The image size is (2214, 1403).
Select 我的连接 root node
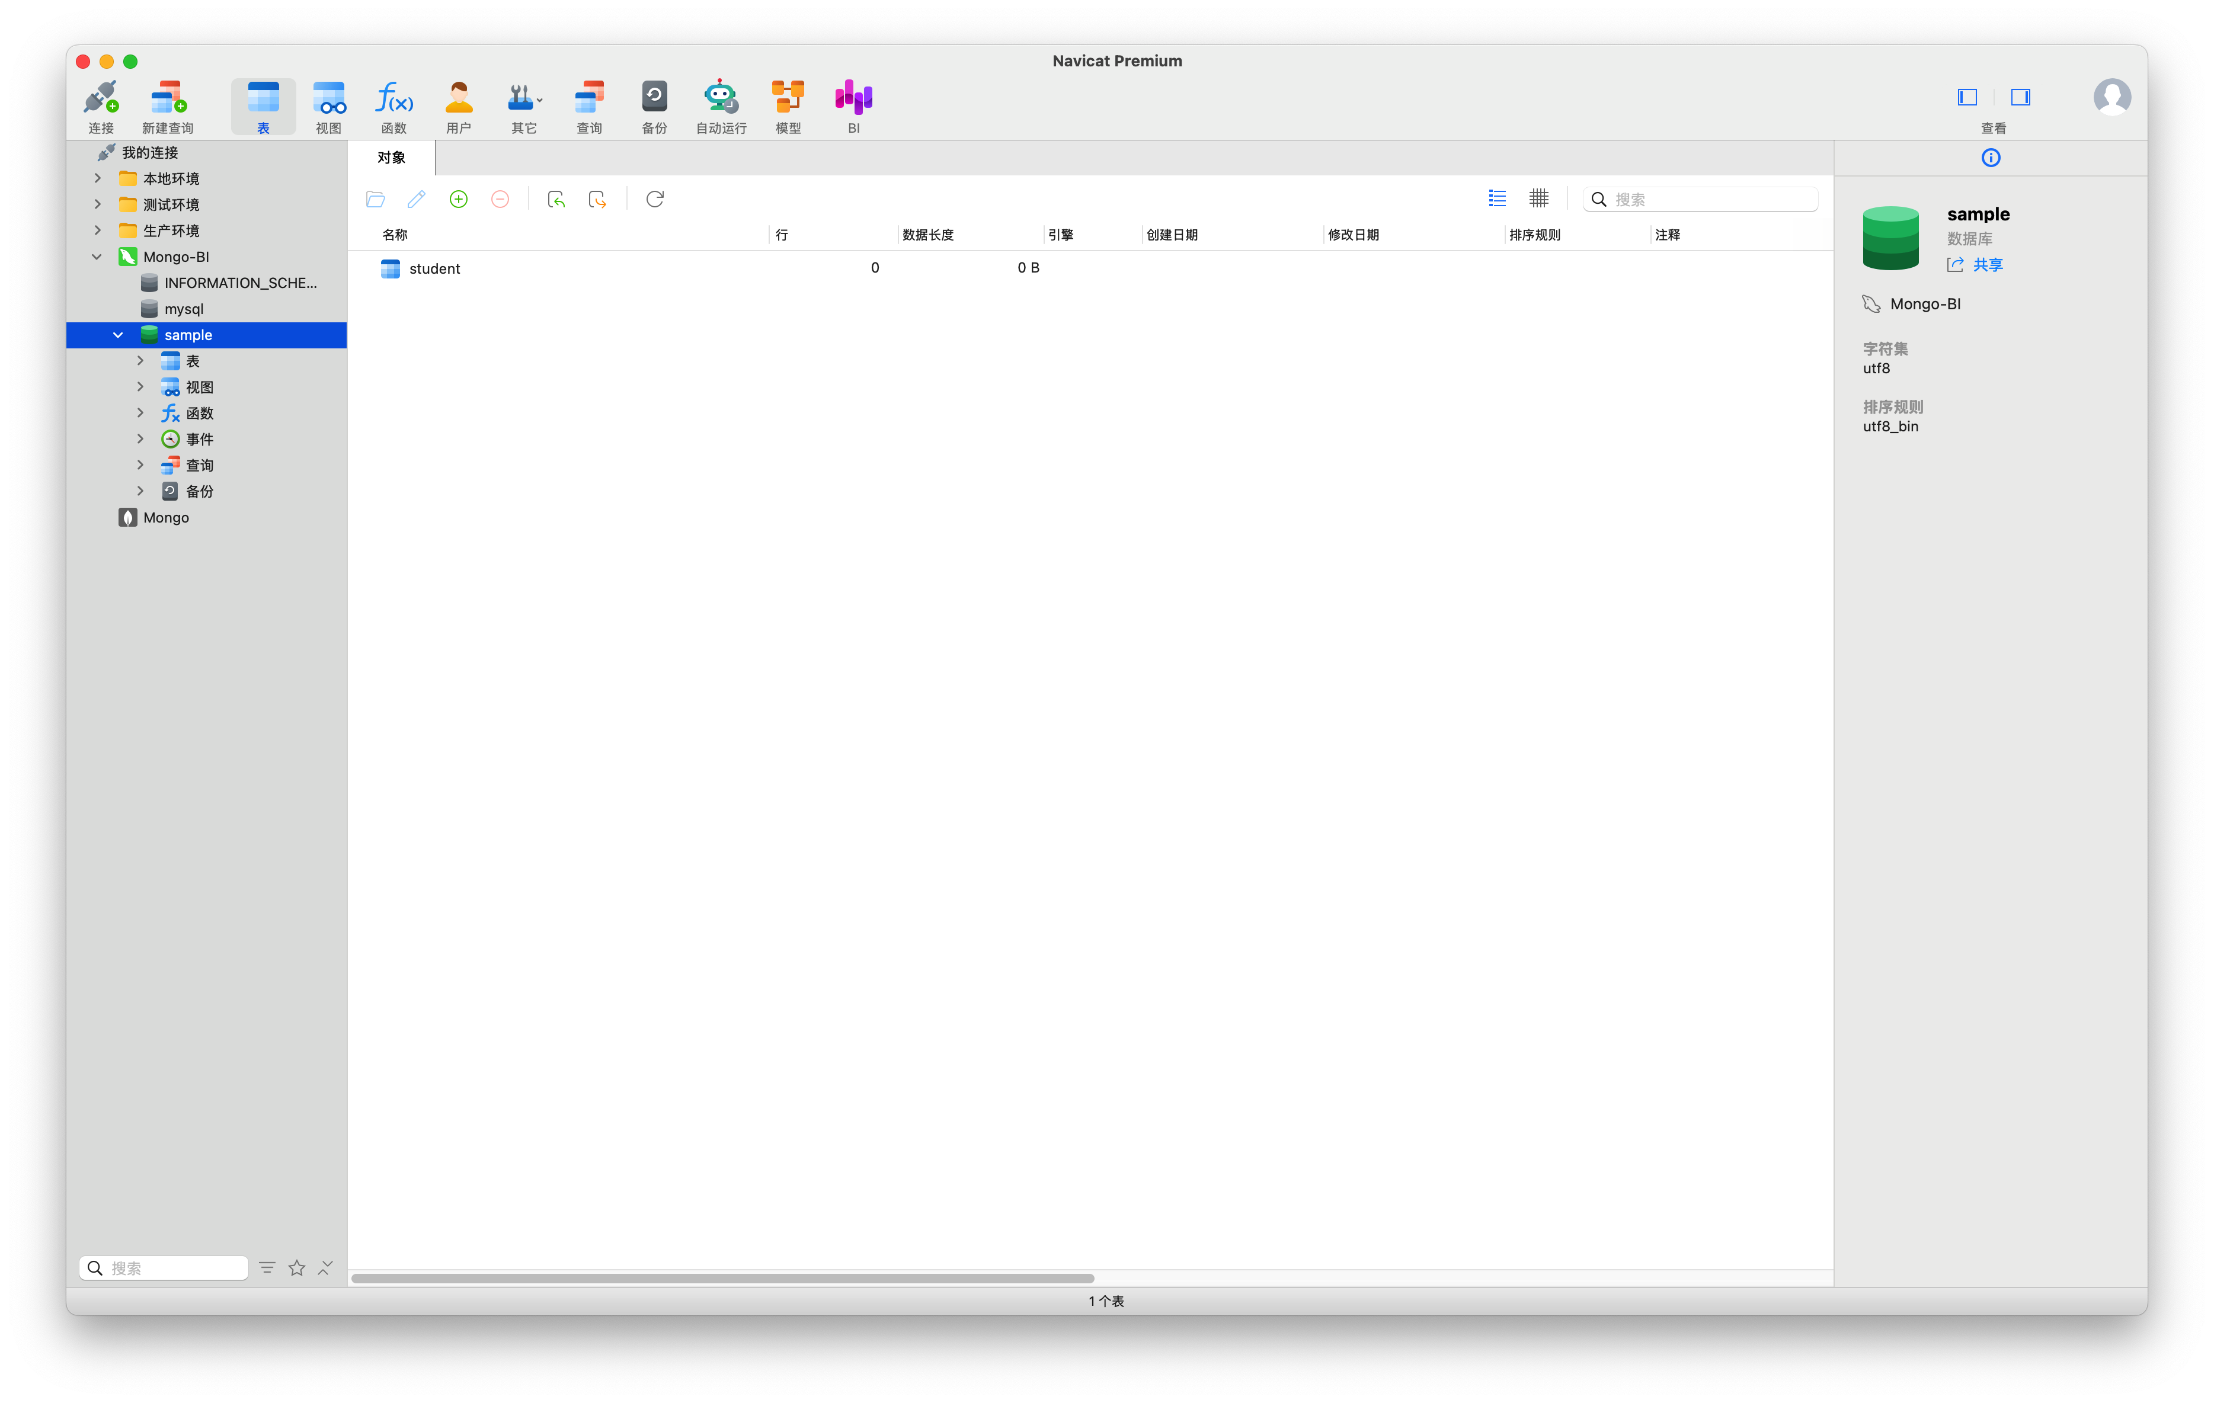207,153
